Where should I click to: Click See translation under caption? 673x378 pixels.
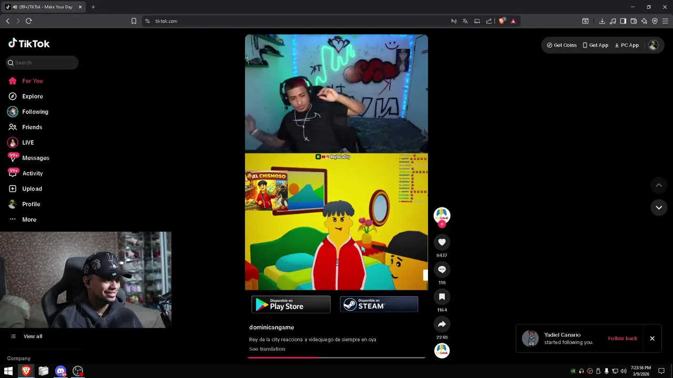(x=267, y=349)
